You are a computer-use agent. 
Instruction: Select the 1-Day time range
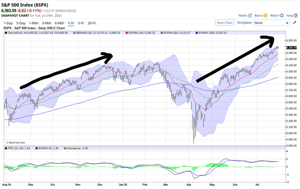tap(8, 23)
